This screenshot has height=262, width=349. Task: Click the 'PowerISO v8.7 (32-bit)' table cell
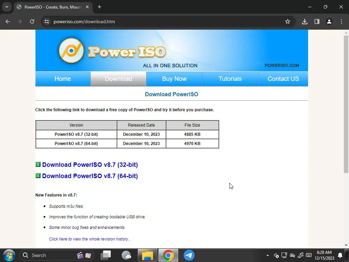[76, 134]
